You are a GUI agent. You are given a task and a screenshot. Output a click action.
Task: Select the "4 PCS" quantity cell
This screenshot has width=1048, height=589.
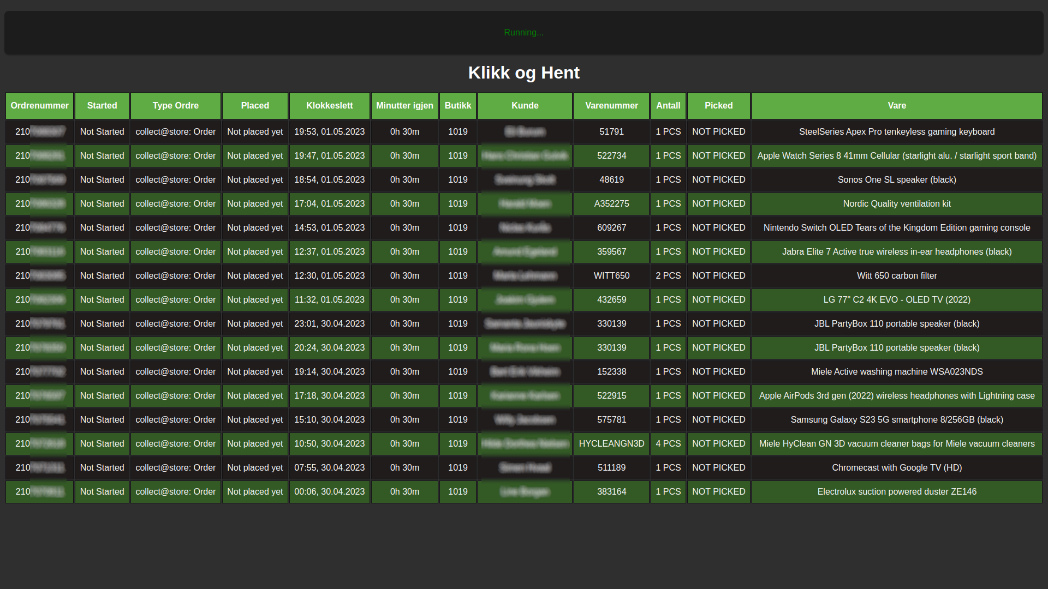[668, 444]
